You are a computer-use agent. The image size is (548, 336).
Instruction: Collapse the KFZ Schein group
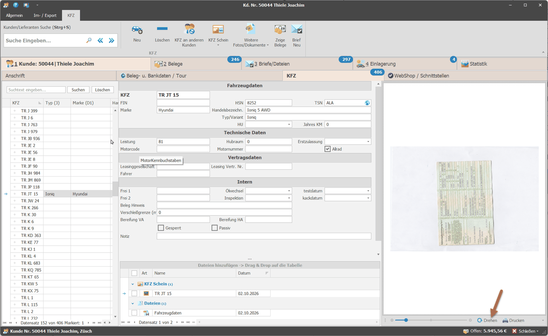pyautogui.click(x=133, y=284)
